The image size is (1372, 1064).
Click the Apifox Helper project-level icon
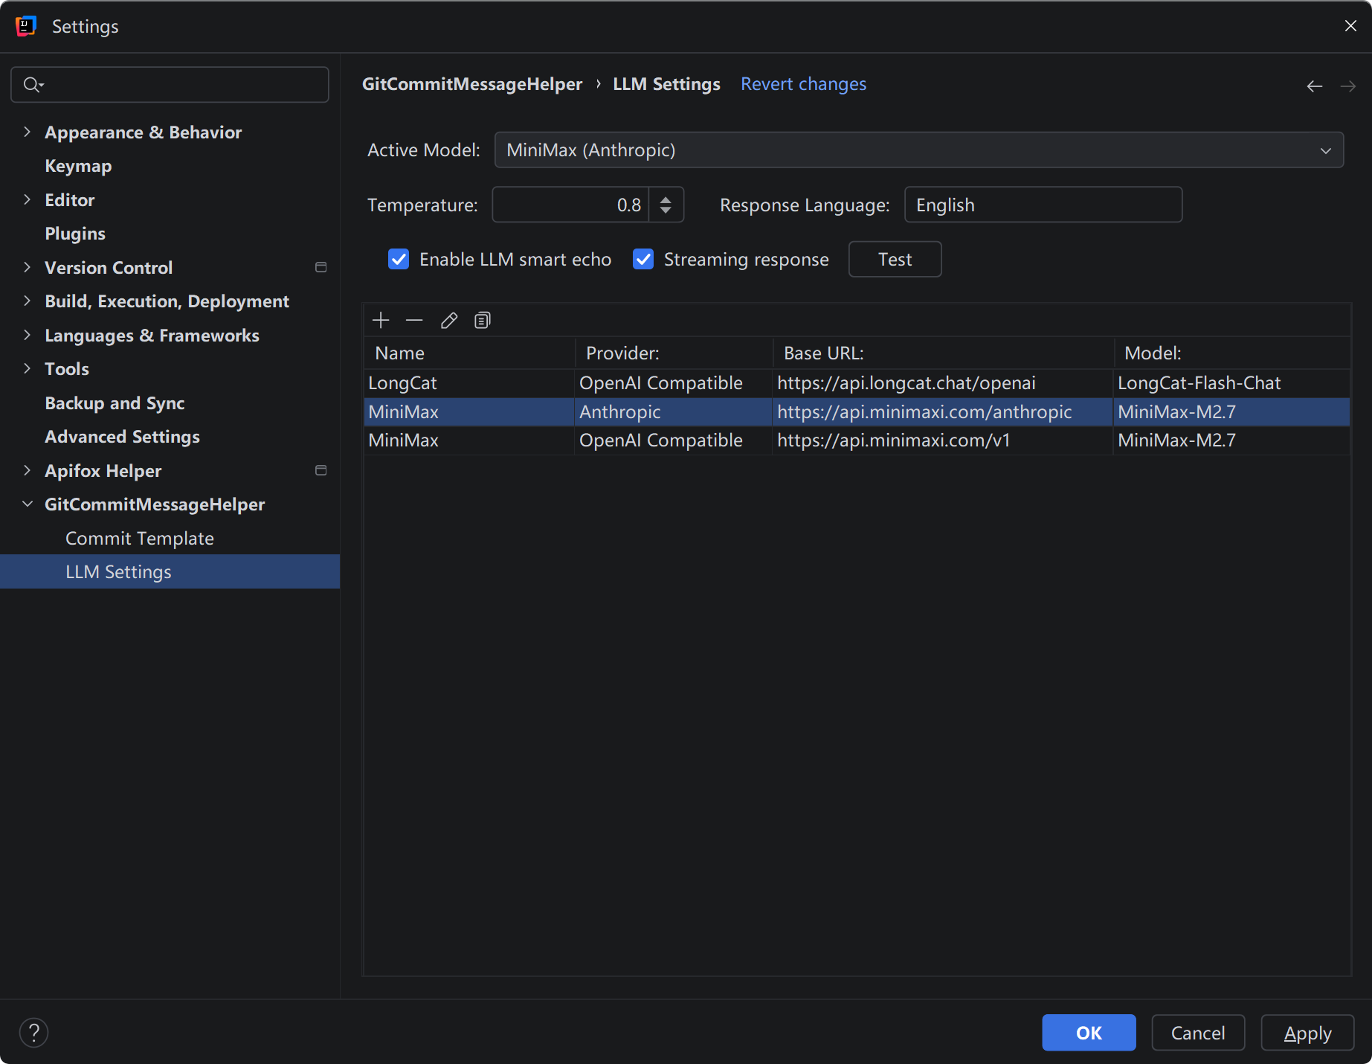(321, 470)
